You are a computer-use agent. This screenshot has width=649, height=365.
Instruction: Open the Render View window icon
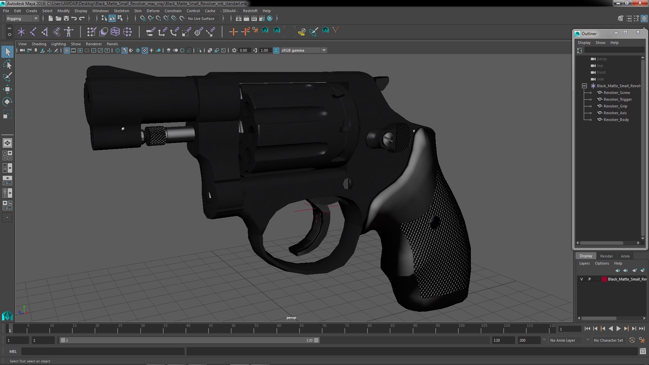pos(239,19)
